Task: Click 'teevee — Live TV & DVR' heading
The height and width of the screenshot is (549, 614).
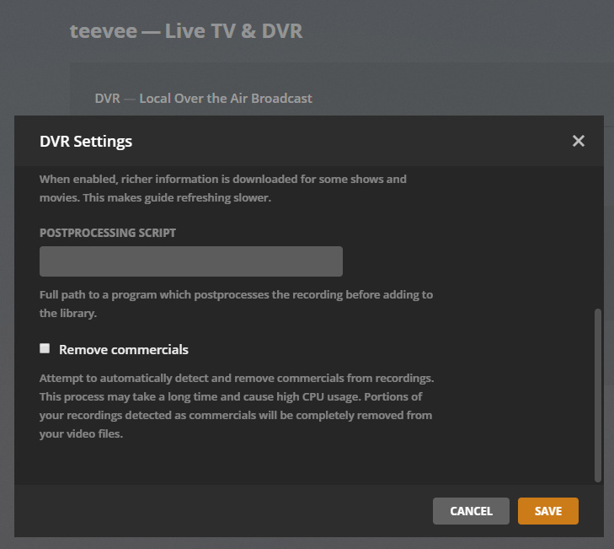Action: (186, 31)
